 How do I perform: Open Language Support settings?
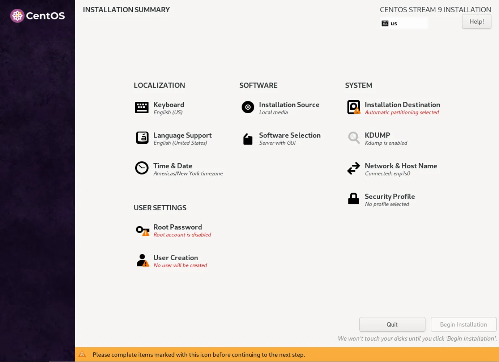183,135
